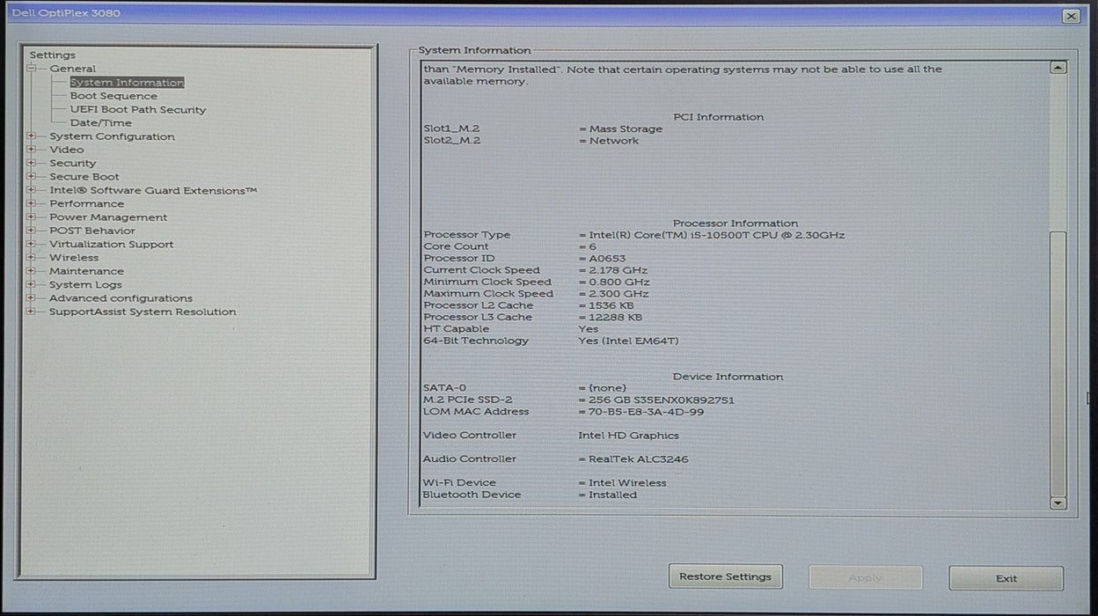
Task: Select the System Configuration label
Action: click(112, 136)
